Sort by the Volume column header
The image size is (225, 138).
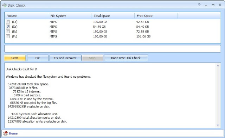pyautogui.click(x=26, y=16)
